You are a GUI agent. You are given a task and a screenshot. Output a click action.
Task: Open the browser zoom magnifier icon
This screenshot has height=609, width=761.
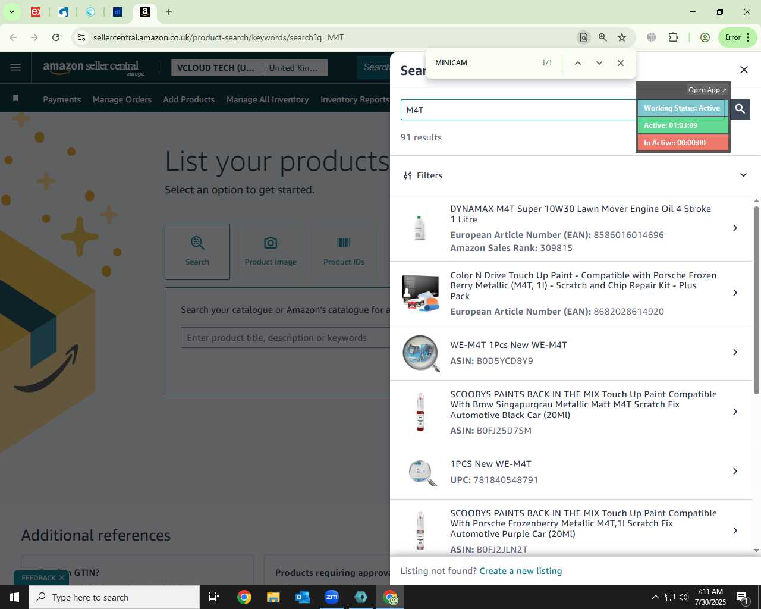[x=603, y=37]
